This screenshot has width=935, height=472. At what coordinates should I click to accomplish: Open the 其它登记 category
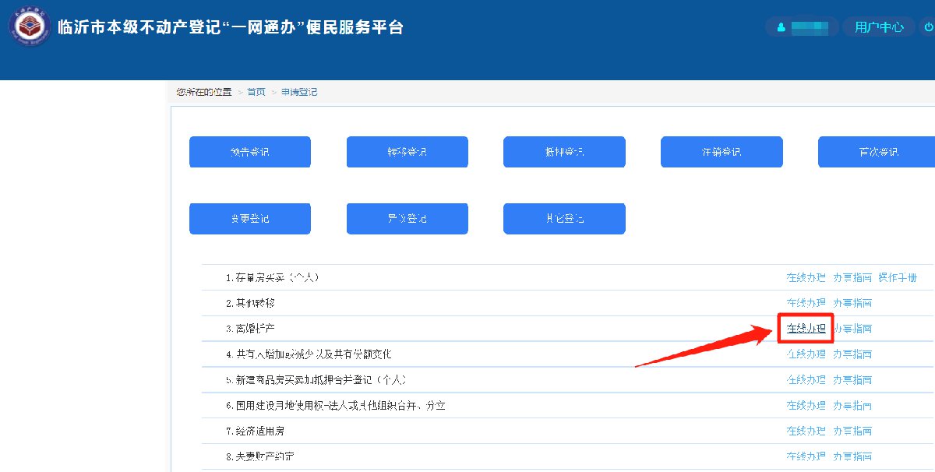564,219
